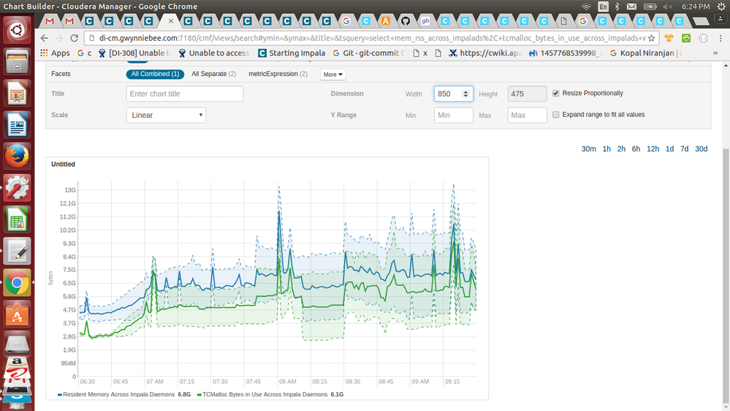Set time range to 30m
The height and width of the screenshot is (411, 730).
pyautogui.click(x=588, y=149)
